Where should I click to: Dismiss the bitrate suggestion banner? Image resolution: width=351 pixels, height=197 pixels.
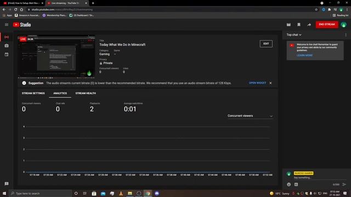270,83
